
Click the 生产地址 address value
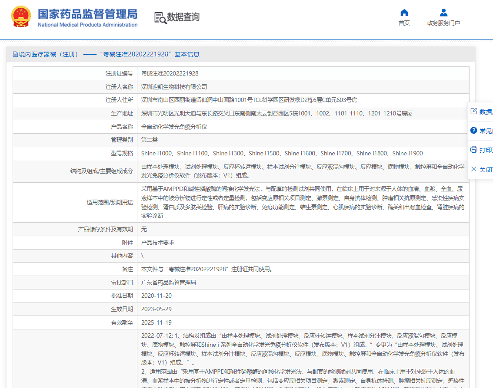276,114
